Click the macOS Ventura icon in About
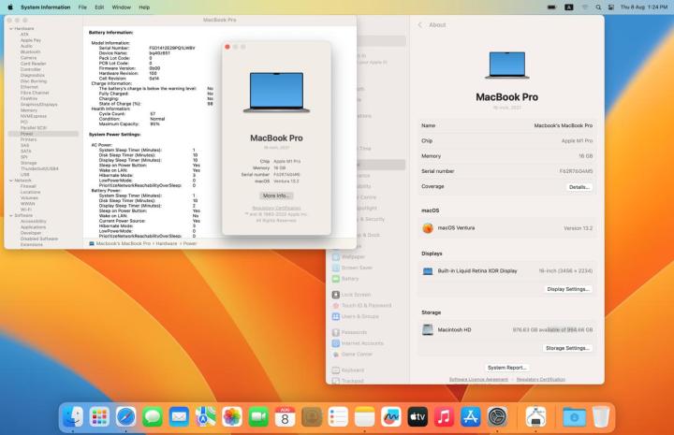The height and width of the screenshot is (435, 674). pos(428,228)
